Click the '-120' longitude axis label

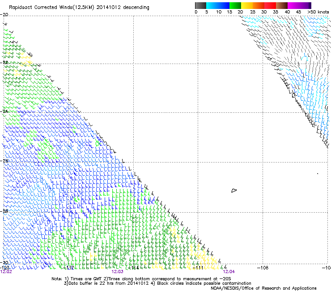pos(4,268)
